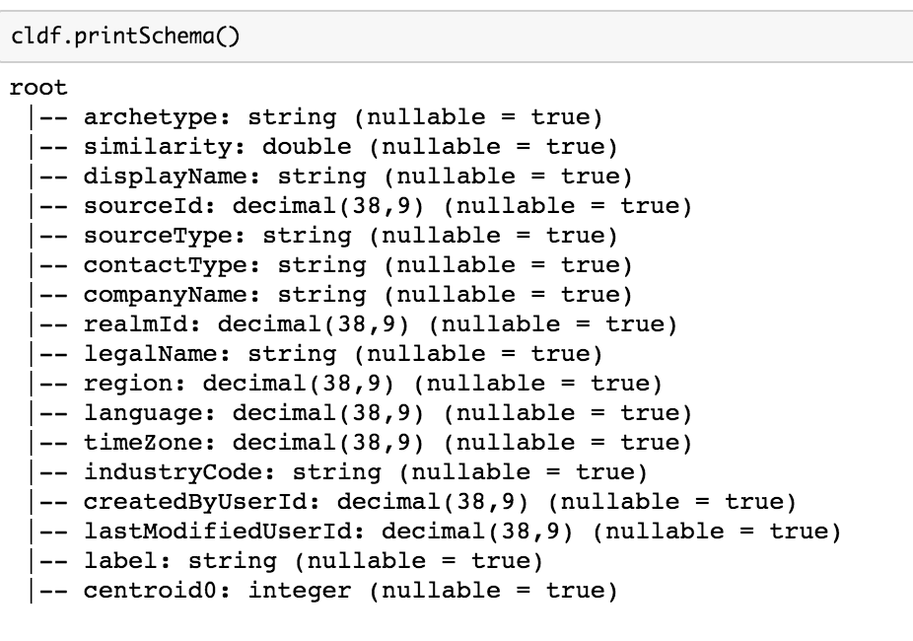This screenshot has width=913, height=641.
Task: Select the lastModifiedUserId schema line
Action: (x=461, y=532)
